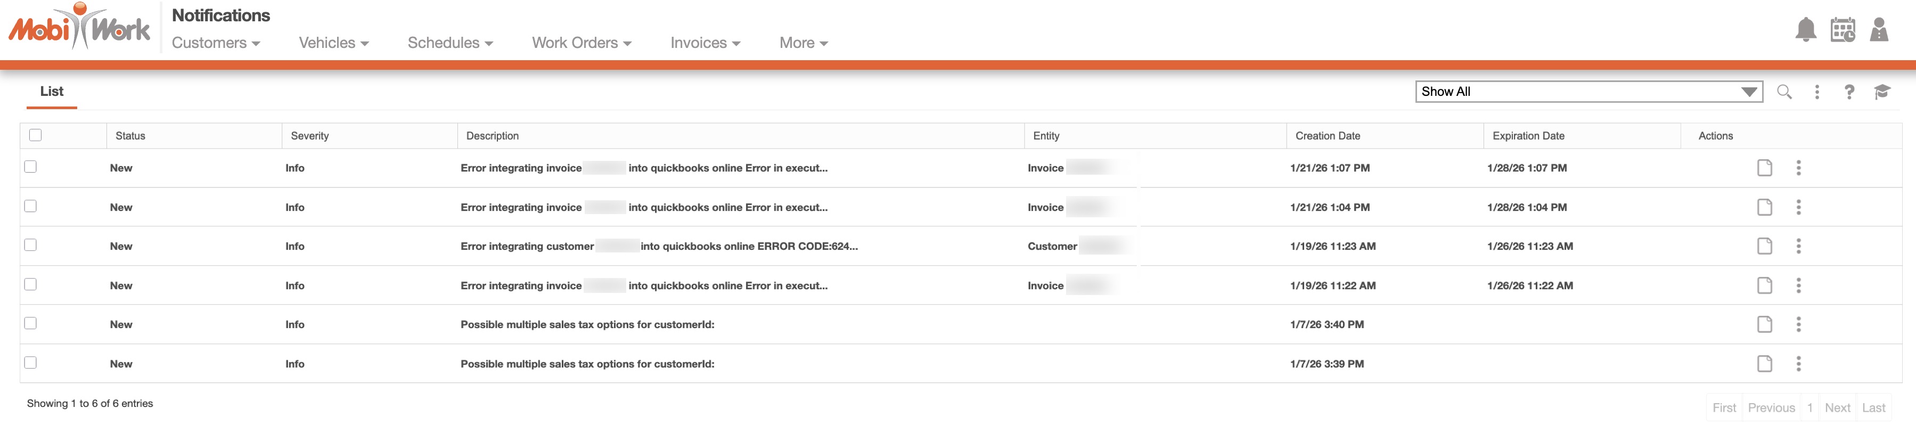
Task: Open the user profile icon
Action: point(1879,30)
